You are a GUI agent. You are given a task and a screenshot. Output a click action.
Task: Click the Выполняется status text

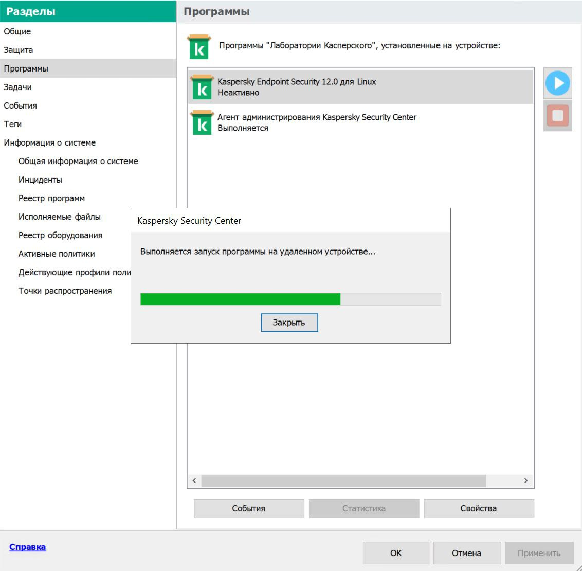tap(243, 128)
